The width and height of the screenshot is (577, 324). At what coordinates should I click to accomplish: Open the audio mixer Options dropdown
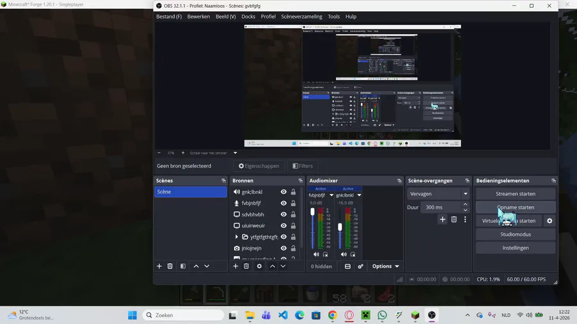pos(385,266)
